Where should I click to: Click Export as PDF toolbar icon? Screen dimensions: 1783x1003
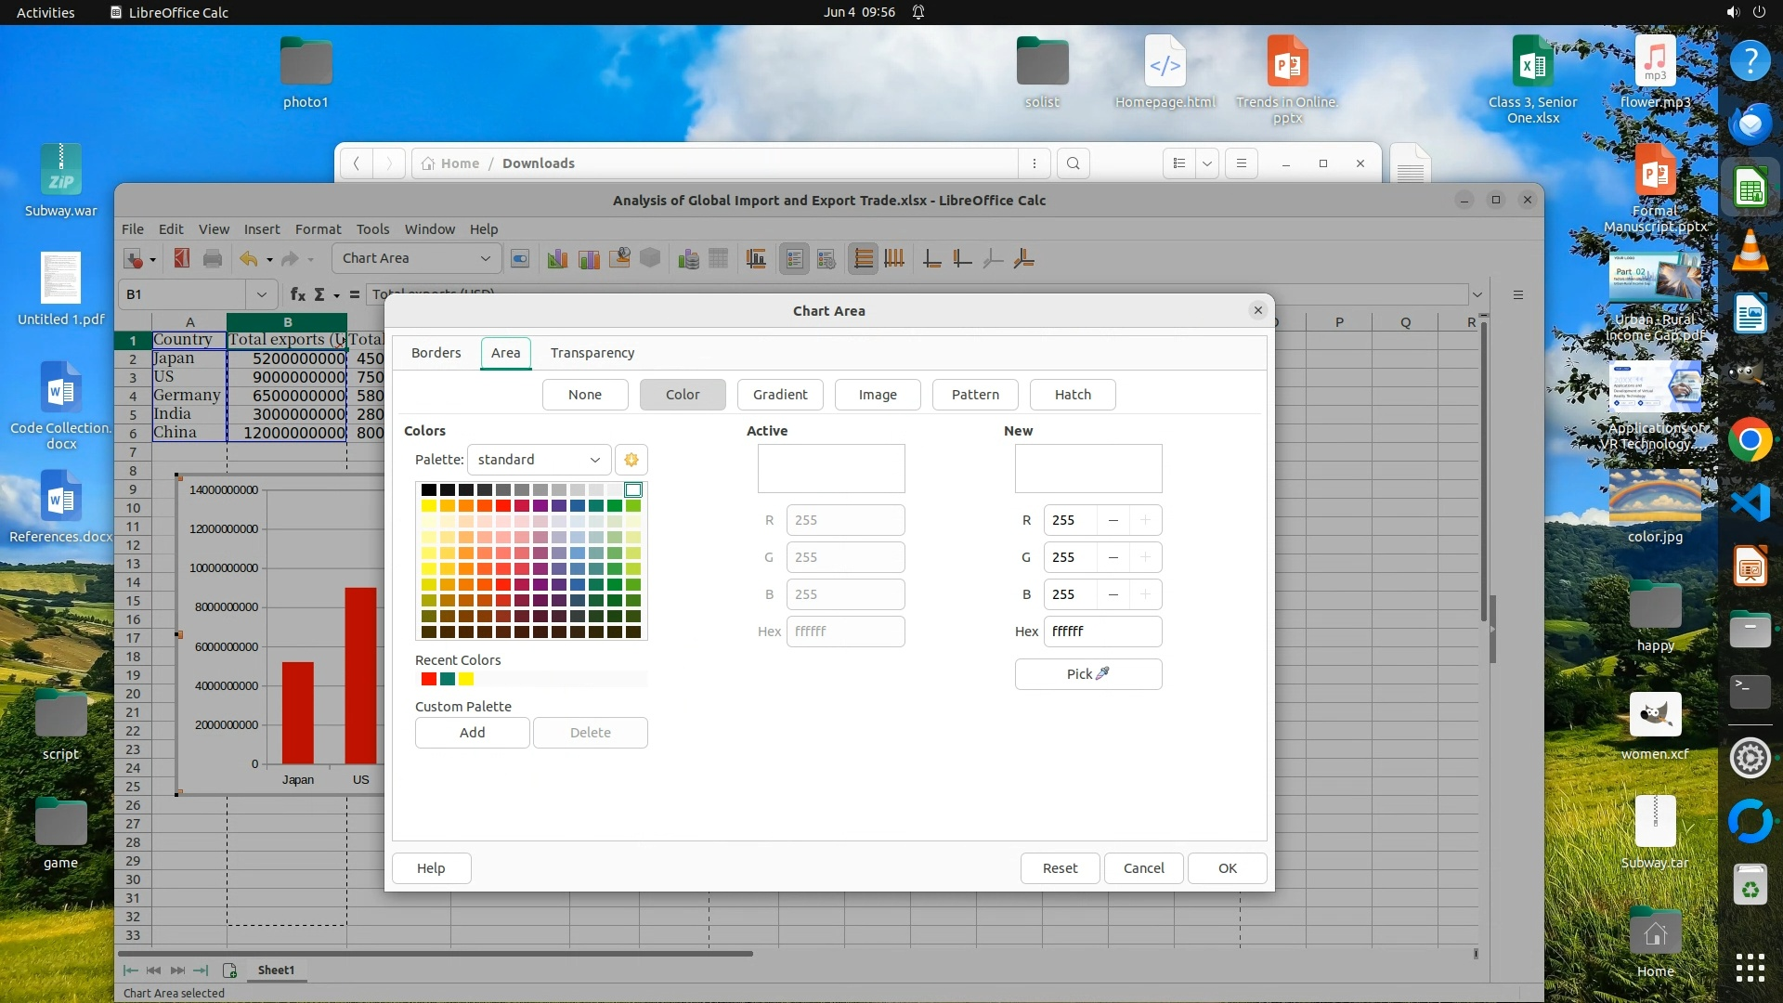182,259
